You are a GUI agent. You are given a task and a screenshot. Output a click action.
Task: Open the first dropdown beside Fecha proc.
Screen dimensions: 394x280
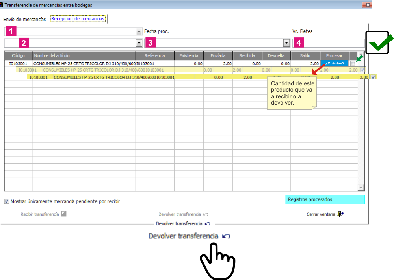[x=139, y=31]
